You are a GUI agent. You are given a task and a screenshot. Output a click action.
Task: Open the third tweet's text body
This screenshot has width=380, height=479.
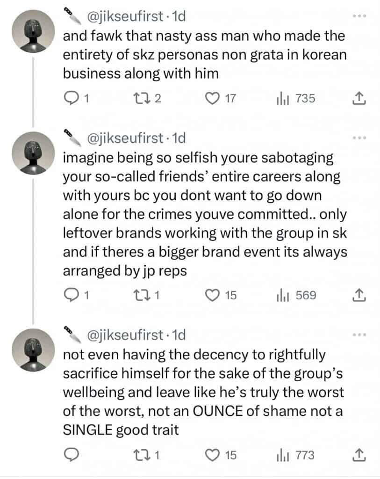click(x=203, y=392)
